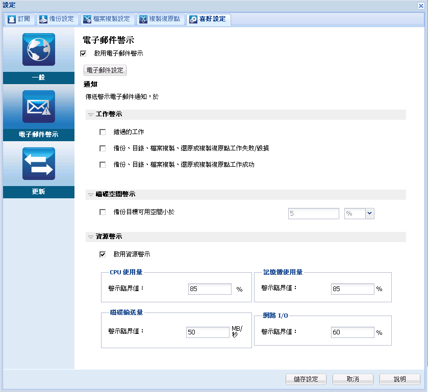
Task: Click the 網路 I/O threshold field
Action: click(353, 332)
